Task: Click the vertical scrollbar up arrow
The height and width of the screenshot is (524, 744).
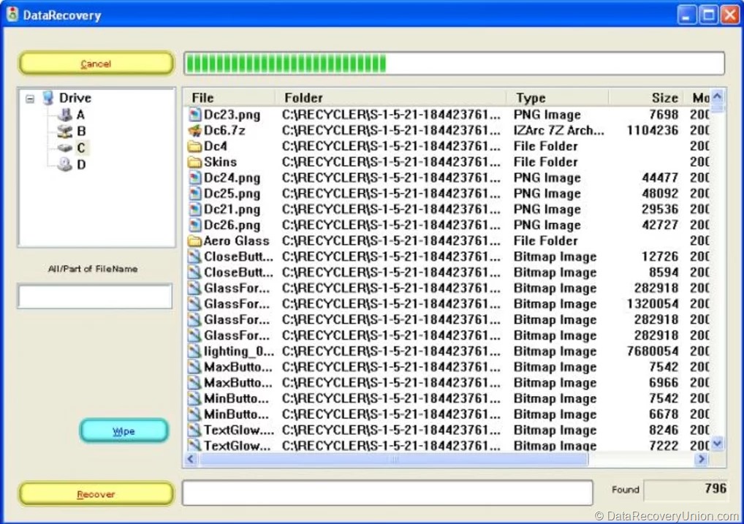Action: pyautogui.click(x=718, y=96)
